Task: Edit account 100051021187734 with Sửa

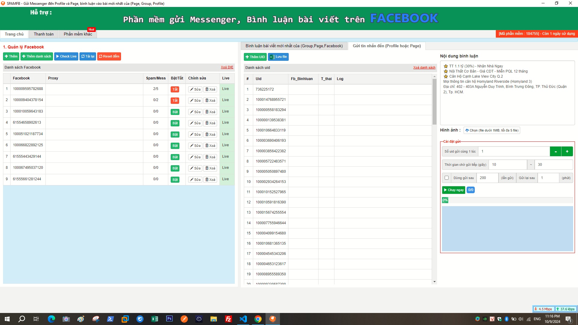Action: click(x=195, y=135)
